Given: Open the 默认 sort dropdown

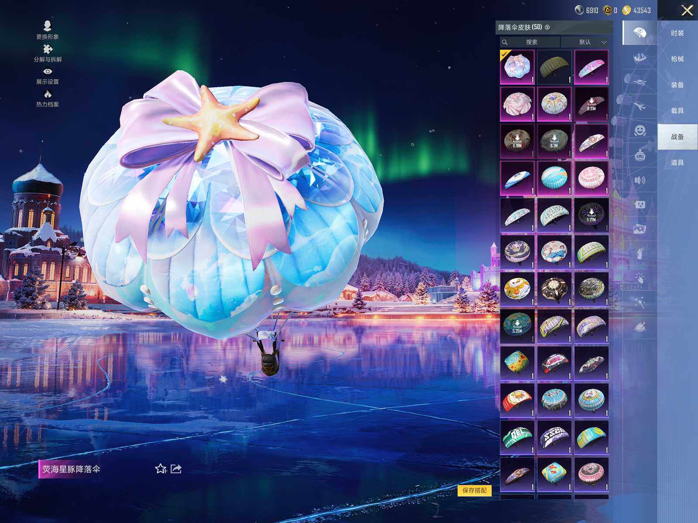Looking at the screenshot, I should [x=585, y=42].
